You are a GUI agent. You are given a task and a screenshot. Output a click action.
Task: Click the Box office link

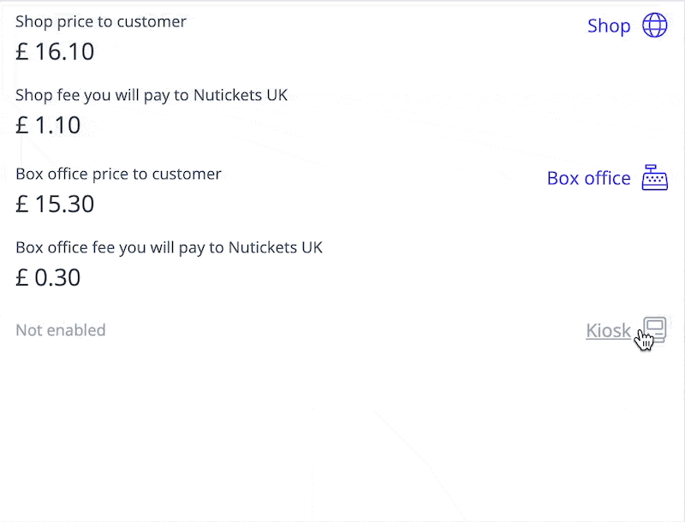coord(589,178)
